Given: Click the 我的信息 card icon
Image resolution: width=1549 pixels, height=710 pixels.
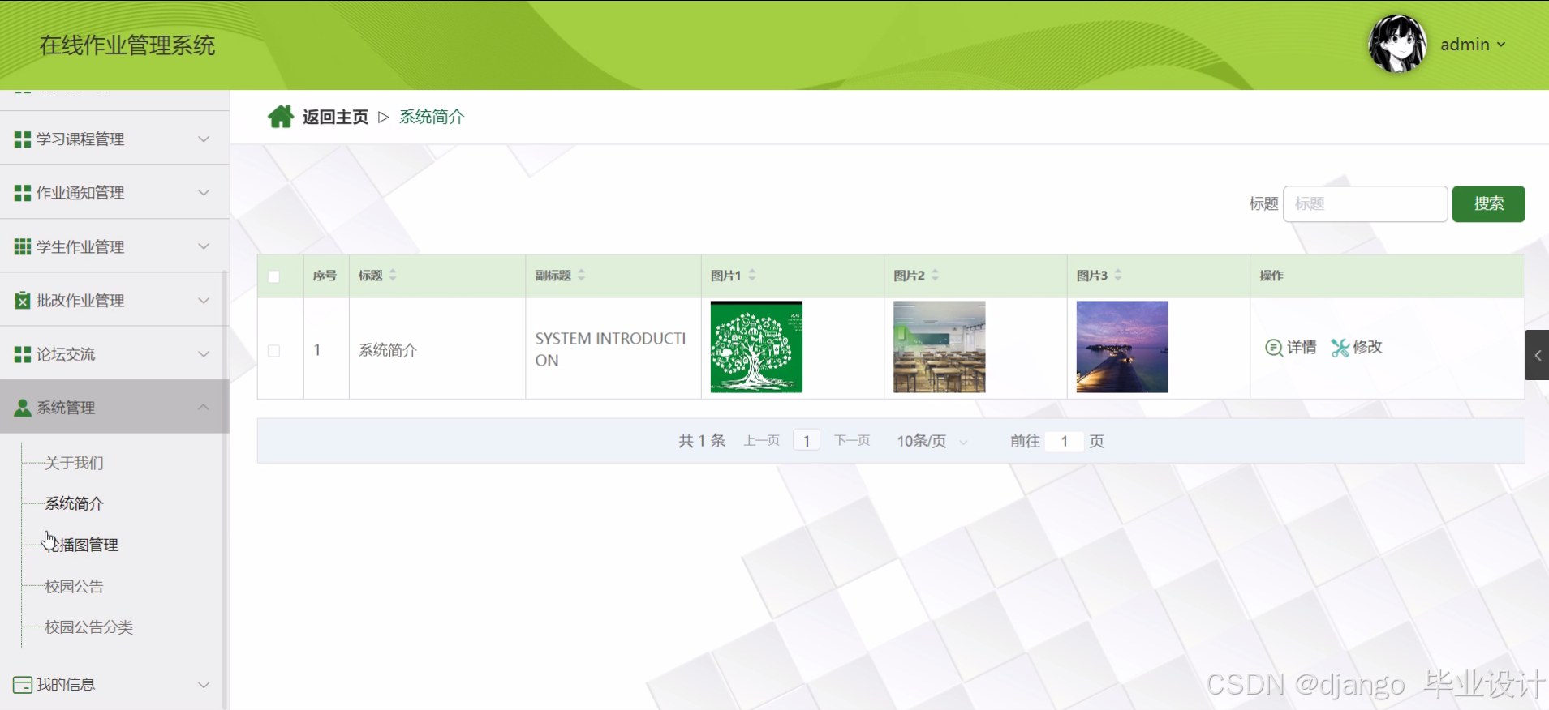Looking at the screenshot, I should pos(23,685).
